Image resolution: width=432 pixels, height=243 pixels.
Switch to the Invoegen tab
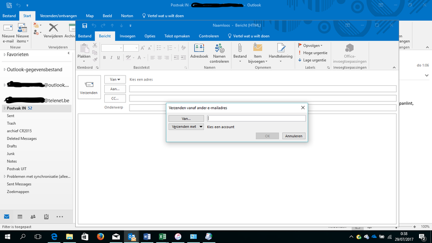[x=127, y=36]
